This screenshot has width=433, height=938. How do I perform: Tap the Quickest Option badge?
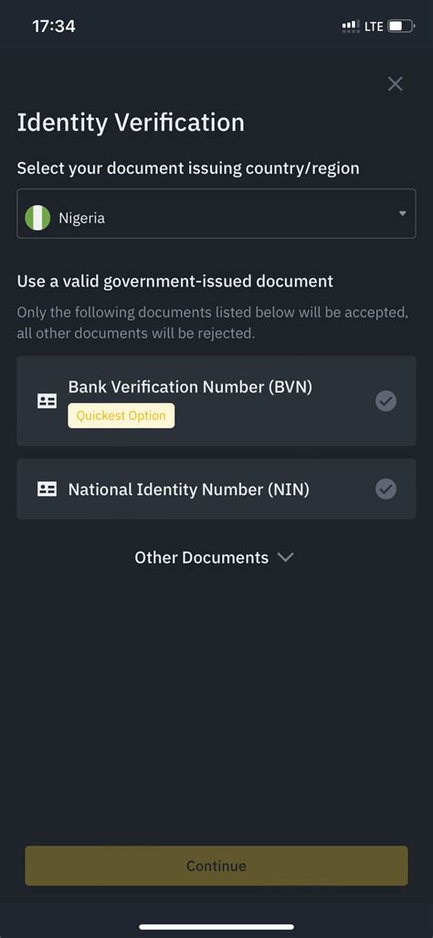pos(121,415)
